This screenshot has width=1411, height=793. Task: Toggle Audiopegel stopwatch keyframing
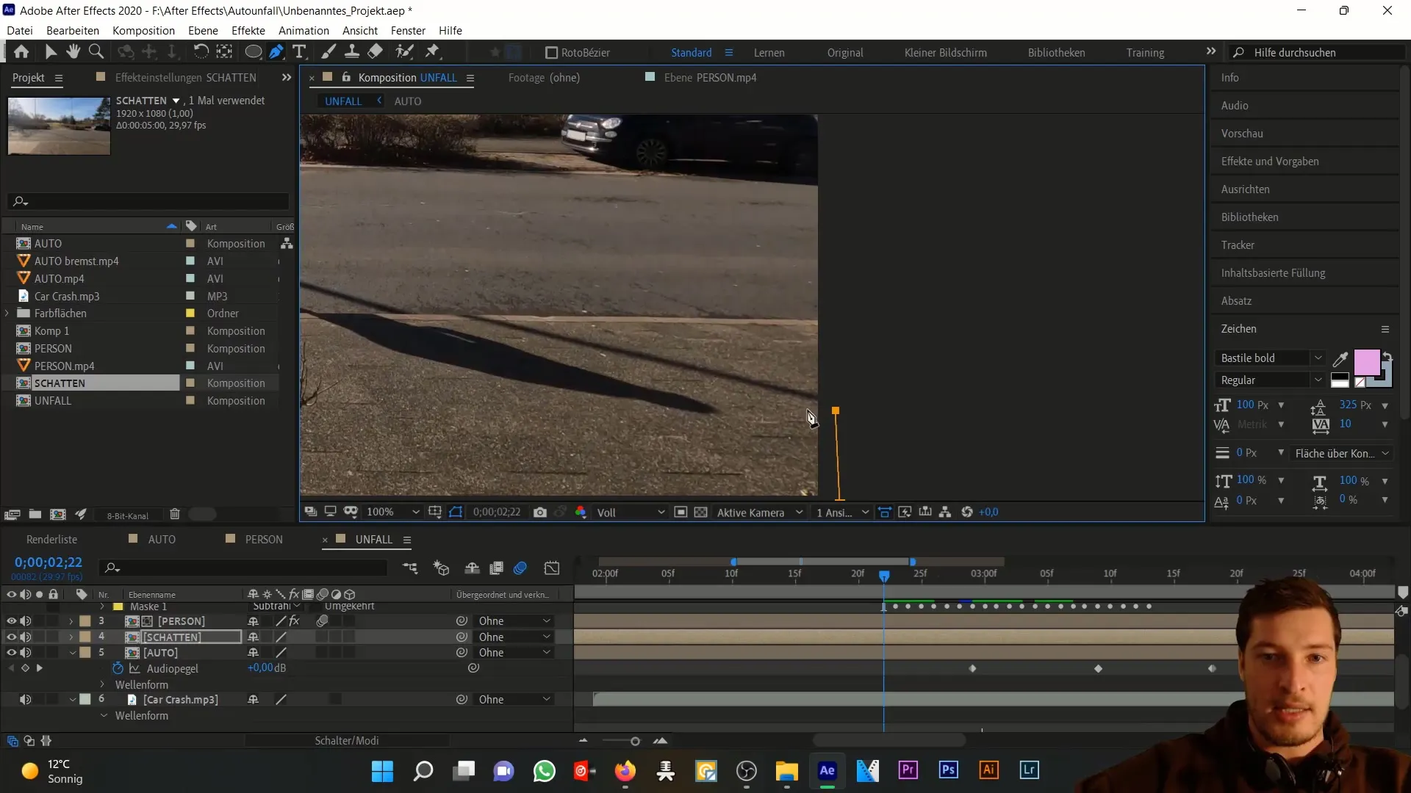coord(118,668)
